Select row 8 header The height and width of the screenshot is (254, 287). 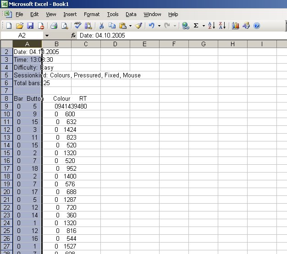coord(7,98)
